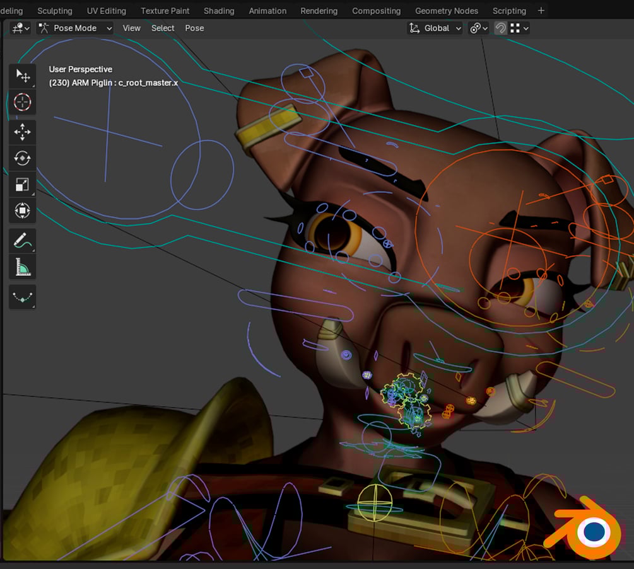The width and height of the screenshot is (634, 569).
Task: Open the Pose menu
Action: (194, 28)
